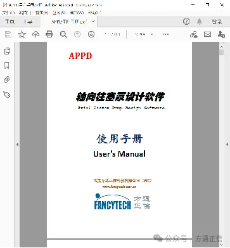Open the 文件 menu
Screen dimensions: 230x248
click(8, 13)
